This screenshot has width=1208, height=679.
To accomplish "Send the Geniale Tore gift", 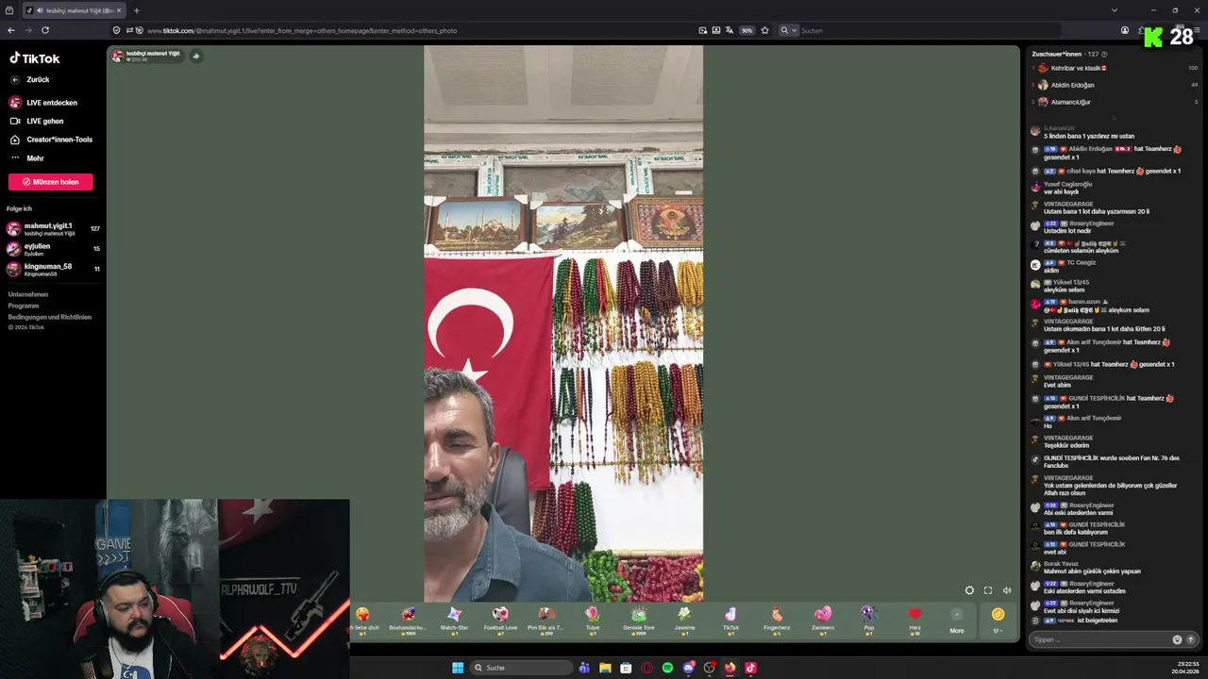I will (638, 619).
